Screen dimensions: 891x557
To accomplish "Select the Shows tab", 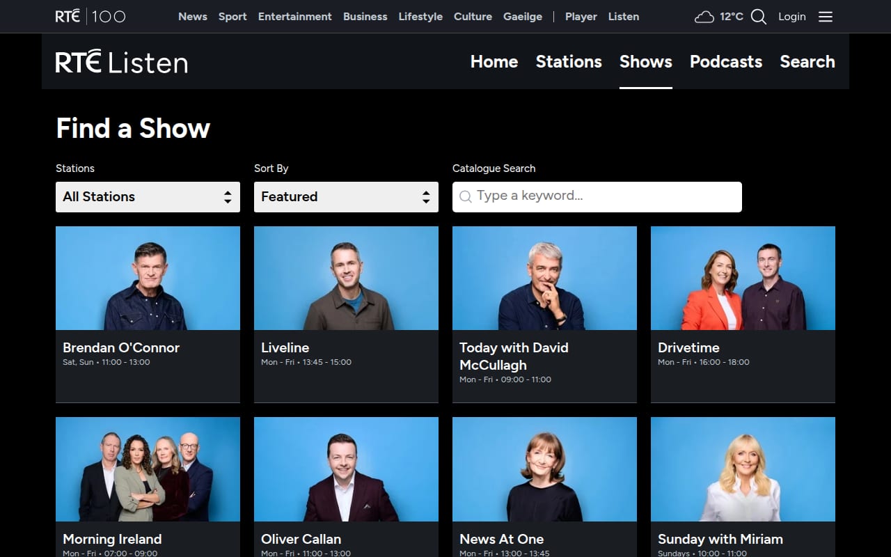I will (x=646, y=61).
